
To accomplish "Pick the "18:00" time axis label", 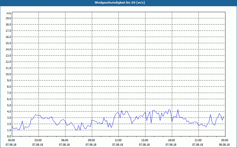I will [171, 140].
